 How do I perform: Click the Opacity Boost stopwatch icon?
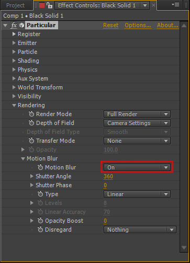40,221
